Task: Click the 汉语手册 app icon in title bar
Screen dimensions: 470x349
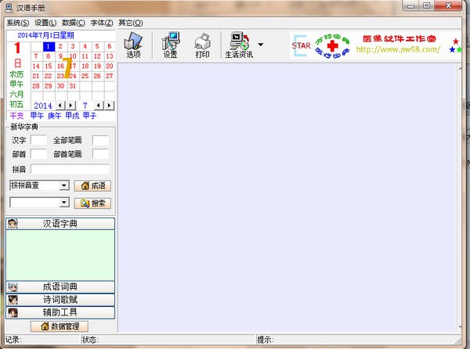Action: tap(9, 8)
